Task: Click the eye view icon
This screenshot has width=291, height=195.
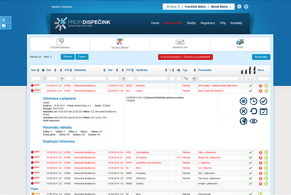Action: click(x=253, y=121)
